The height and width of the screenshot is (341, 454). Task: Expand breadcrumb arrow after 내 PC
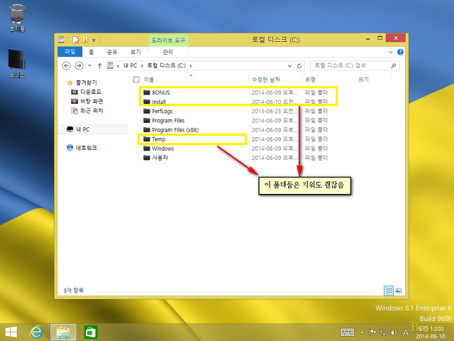(142, 66)
